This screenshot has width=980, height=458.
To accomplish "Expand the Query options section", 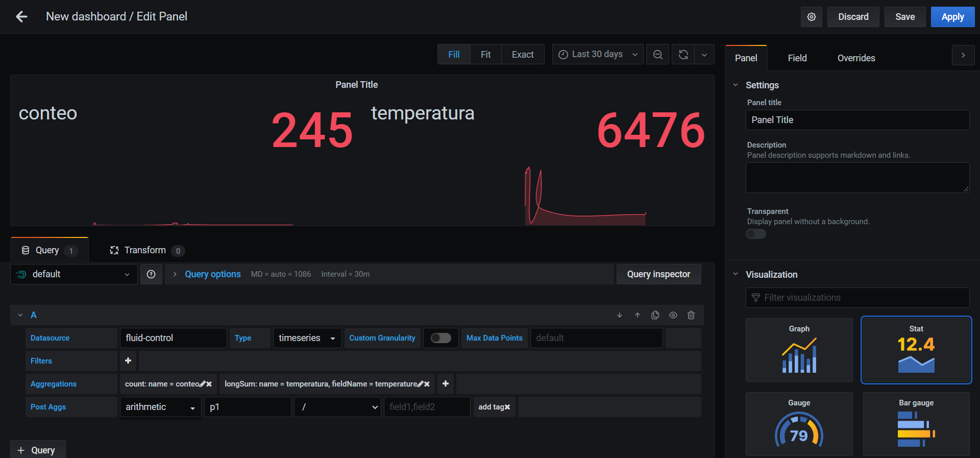I will tap(213, 274).
